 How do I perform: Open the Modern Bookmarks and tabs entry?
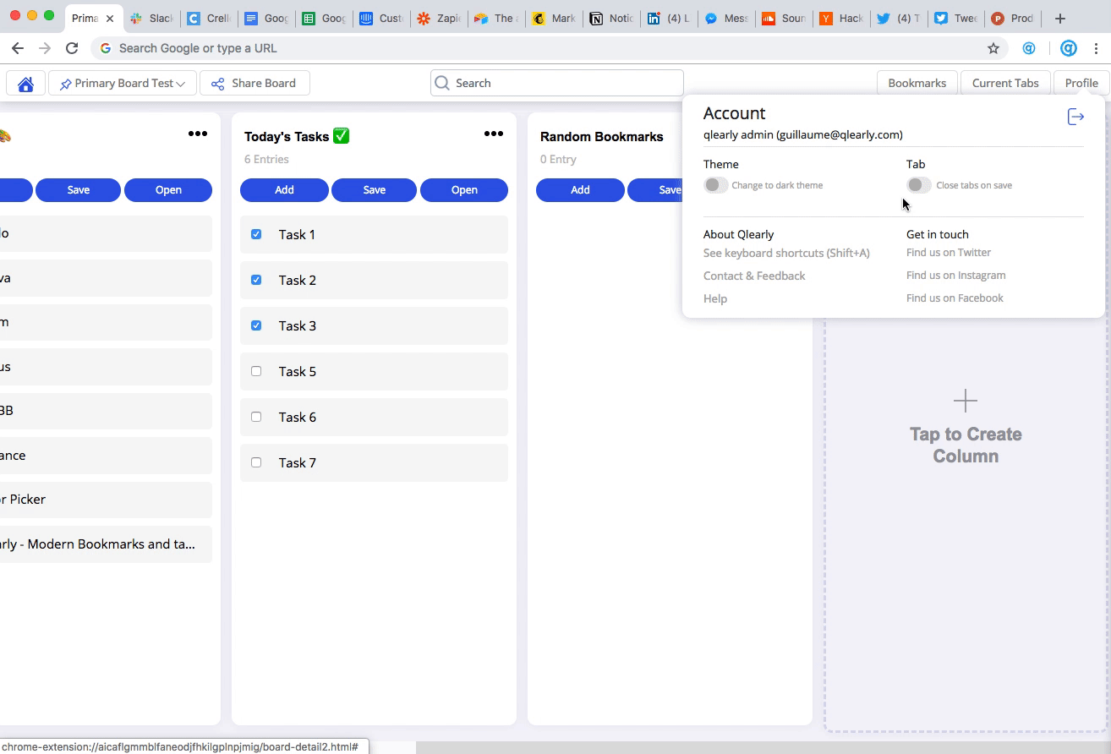click(106, 544)
